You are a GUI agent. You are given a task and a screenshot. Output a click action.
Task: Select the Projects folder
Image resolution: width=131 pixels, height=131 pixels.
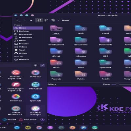(x=56, y=75)
